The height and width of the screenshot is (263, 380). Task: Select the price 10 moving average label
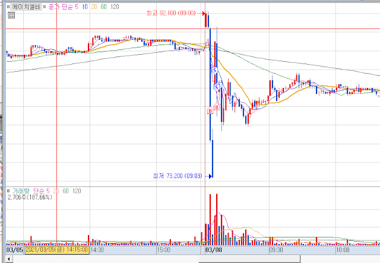pyautogui.click(x=84, y=7)
